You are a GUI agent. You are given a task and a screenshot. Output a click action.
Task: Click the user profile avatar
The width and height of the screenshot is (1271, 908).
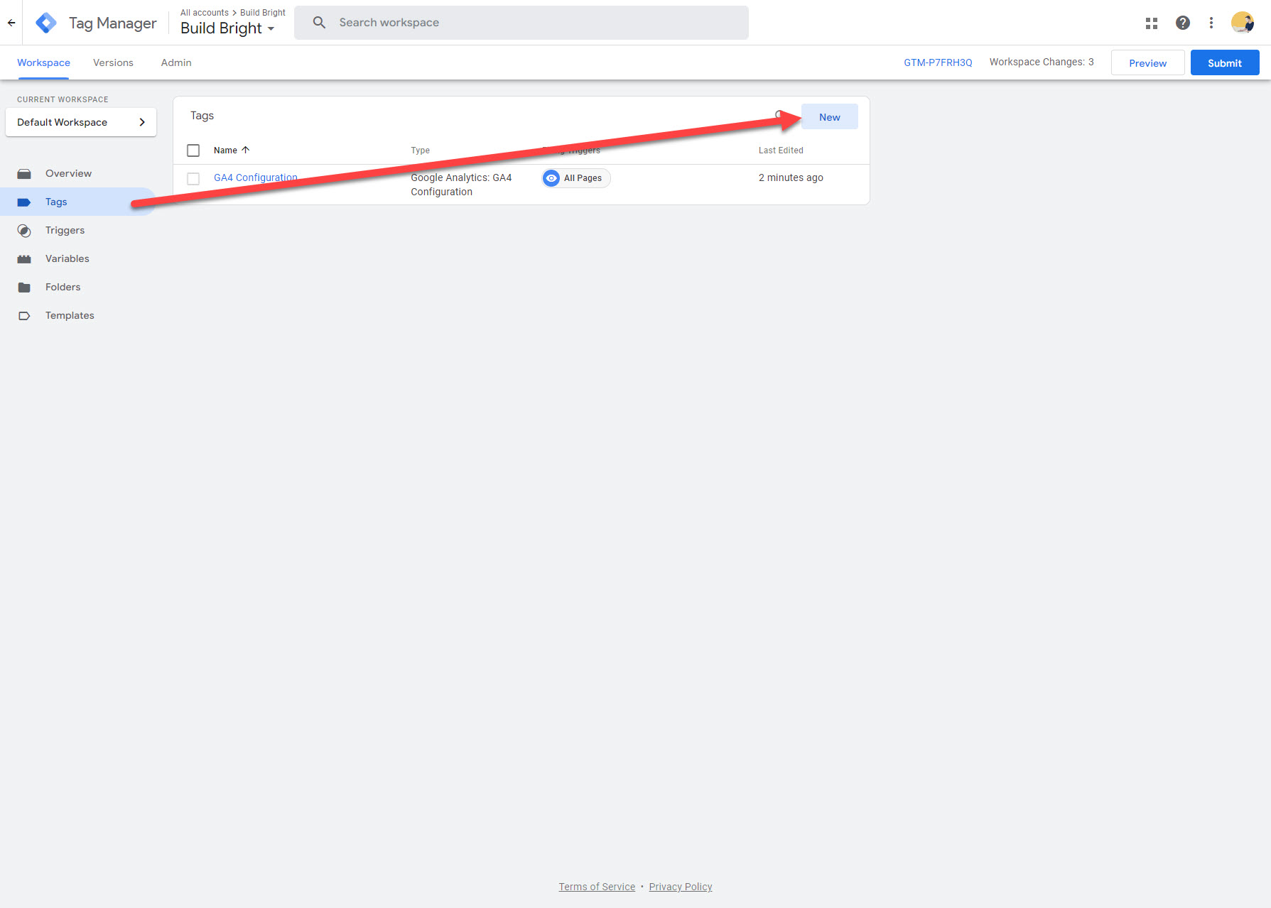point(1242,23)
